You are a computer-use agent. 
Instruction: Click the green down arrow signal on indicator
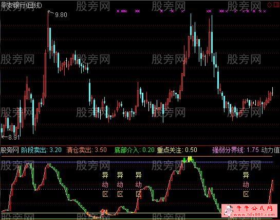coord(184,160)
